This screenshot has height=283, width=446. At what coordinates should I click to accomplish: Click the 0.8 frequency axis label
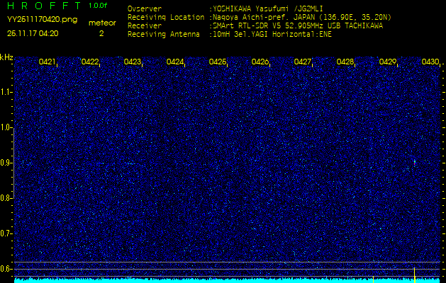pos(6,198)
